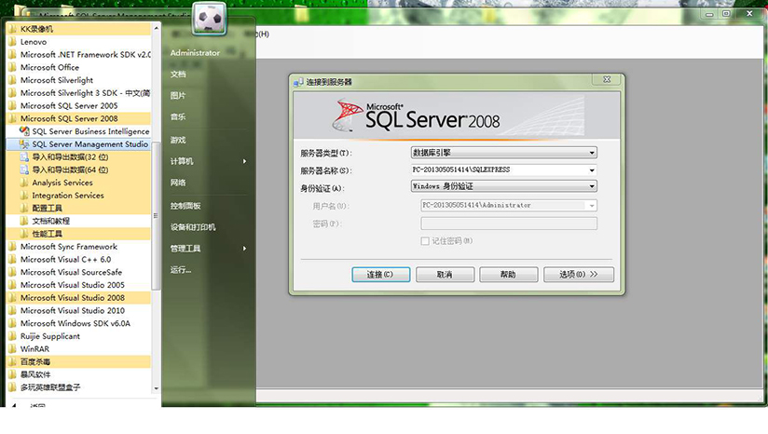Open the 百度杀毒 folder

coord(78,361)
